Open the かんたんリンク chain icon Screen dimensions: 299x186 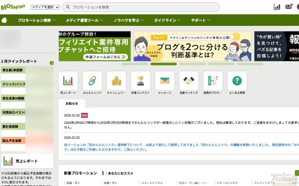92,81
